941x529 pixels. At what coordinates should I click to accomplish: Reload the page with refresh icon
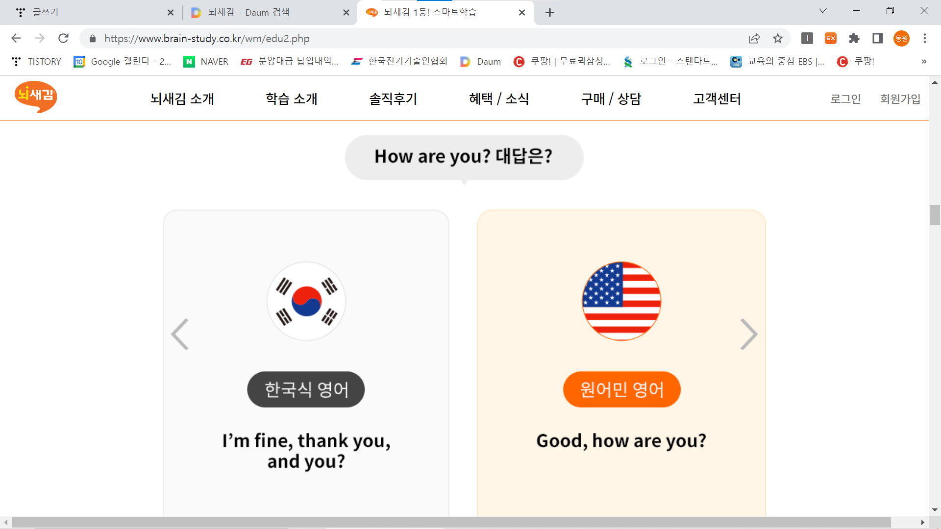[63, 38]
